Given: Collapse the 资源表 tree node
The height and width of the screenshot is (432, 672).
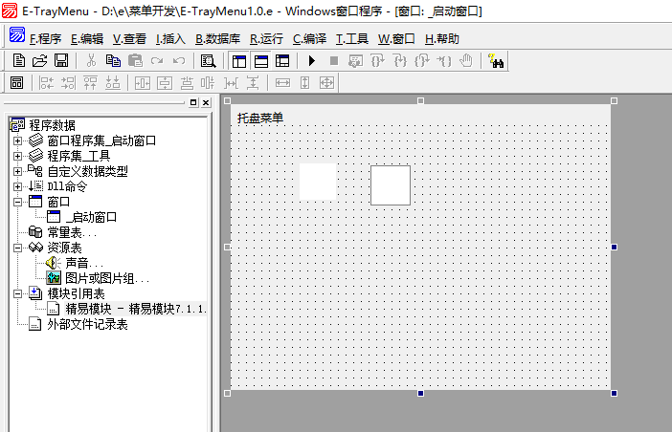Looking at the screenshot, I should 17,248.
